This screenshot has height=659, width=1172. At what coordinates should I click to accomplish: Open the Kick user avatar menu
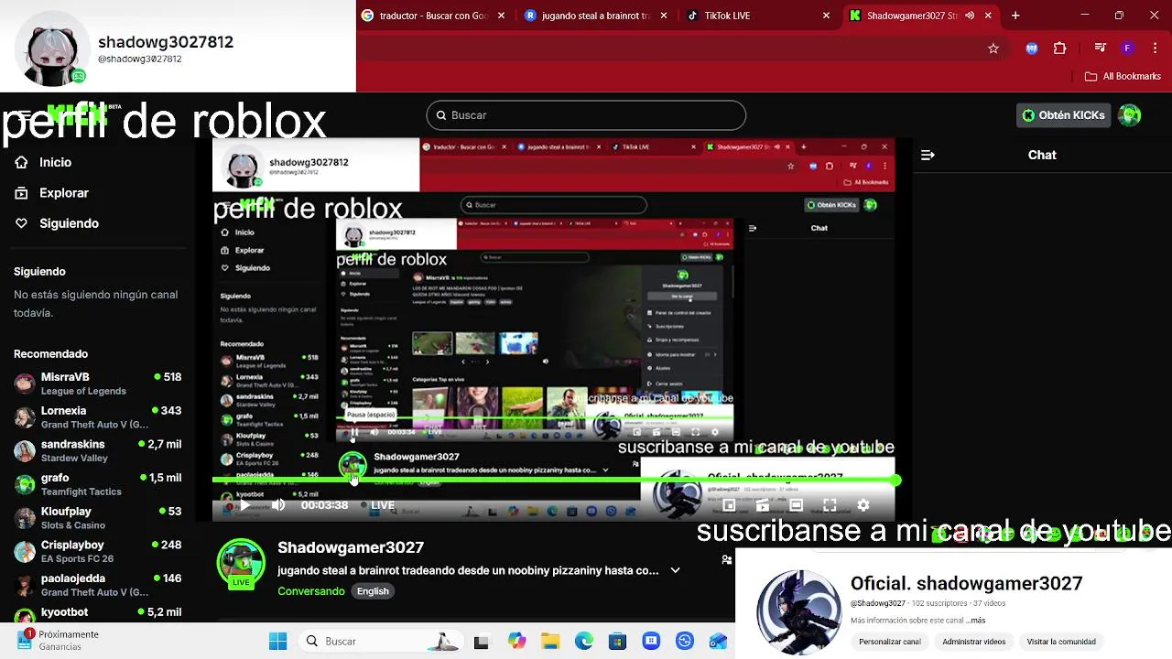pos(1130,115)
